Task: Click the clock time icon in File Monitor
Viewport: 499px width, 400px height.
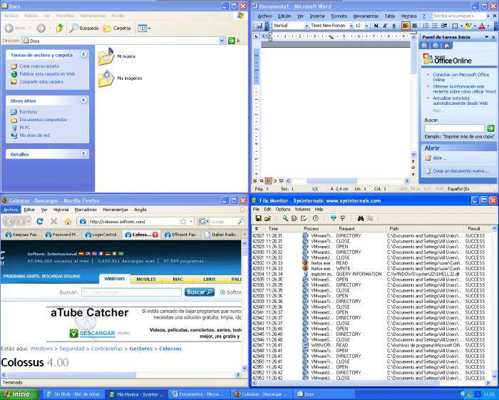Action: pyautogui.click(x=315, y=218)
